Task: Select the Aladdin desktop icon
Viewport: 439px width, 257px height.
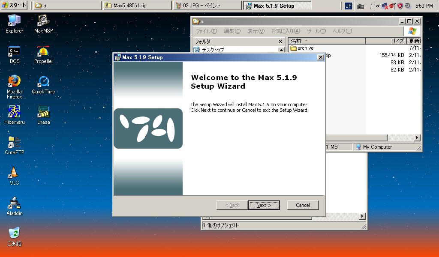Action: click(x=14, y=206)
